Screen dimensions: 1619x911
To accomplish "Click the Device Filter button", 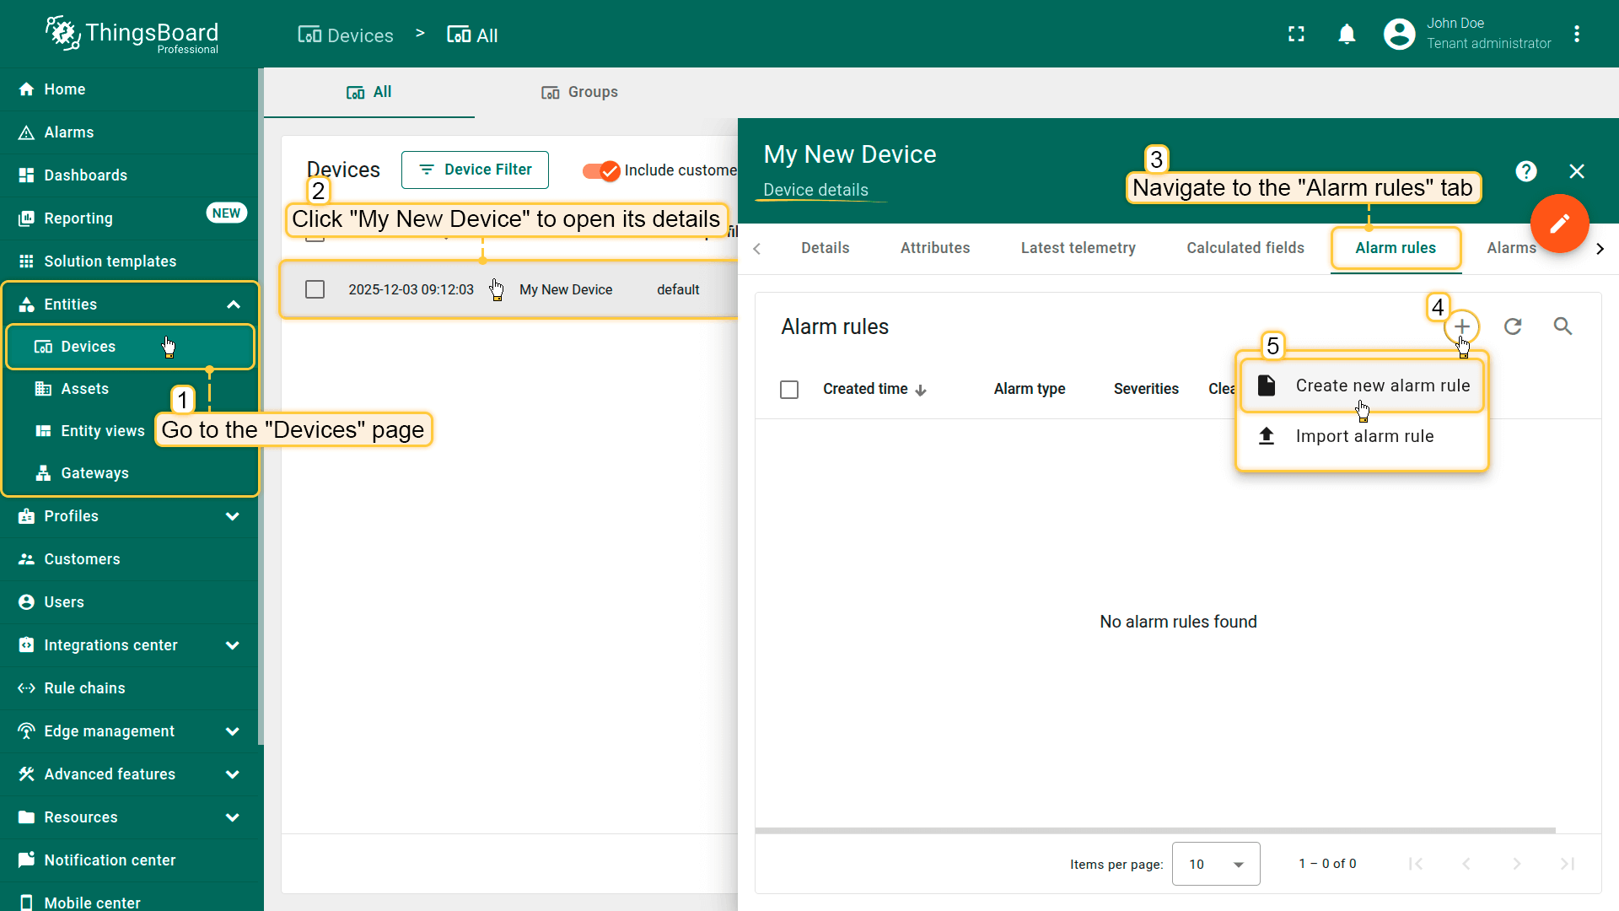I will [x=475, y=170].
